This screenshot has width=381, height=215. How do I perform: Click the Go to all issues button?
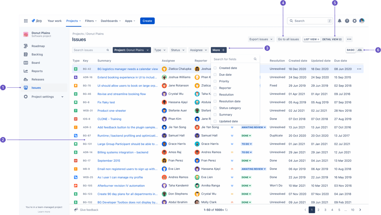pyautogui.click(x=288, y=39)
